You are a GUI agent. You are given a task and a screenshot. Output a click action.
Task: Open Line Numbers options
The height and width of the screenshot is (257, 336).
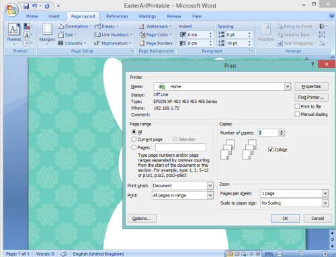click(114, 35)
